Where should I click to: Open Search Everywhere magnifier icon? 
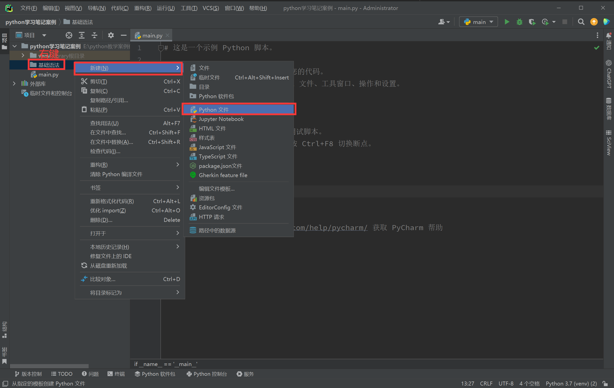pos(581,22)
